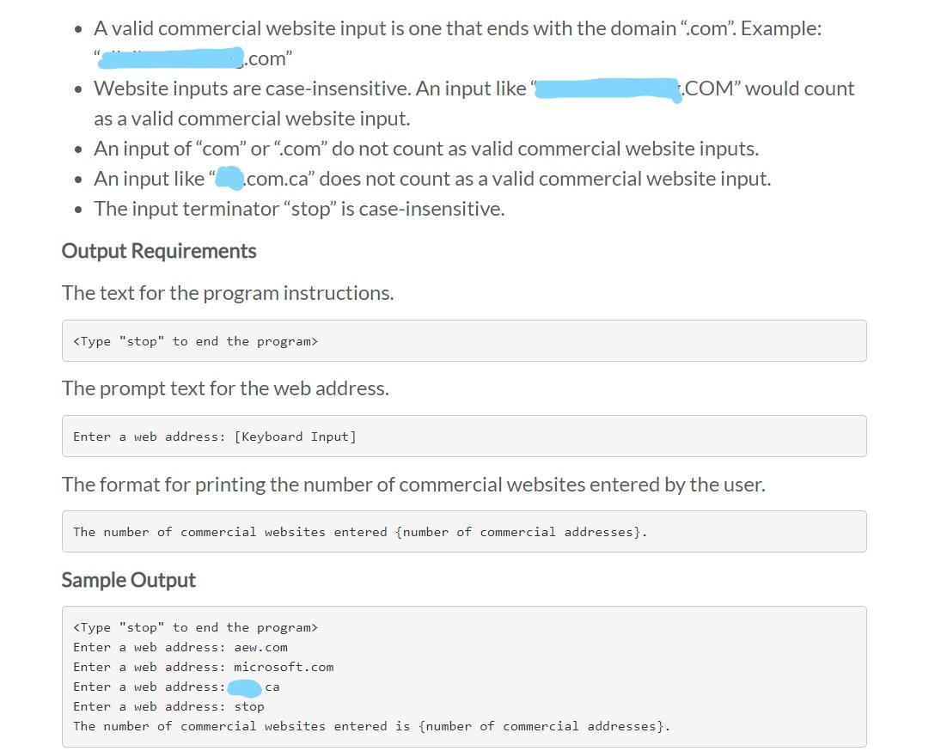Image resolution: width=941 pixels, height=751 pixels.
Task: Click the code box under the program instructions paragraph
Action: coord(463,341)
